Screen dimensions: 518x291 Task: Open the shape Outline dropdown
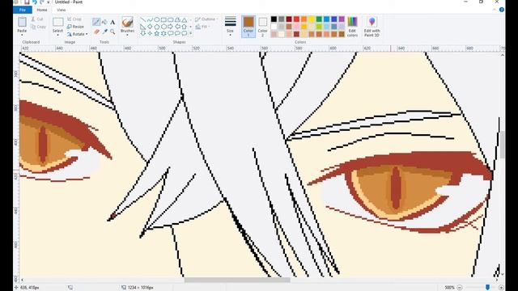coord(207,19)
